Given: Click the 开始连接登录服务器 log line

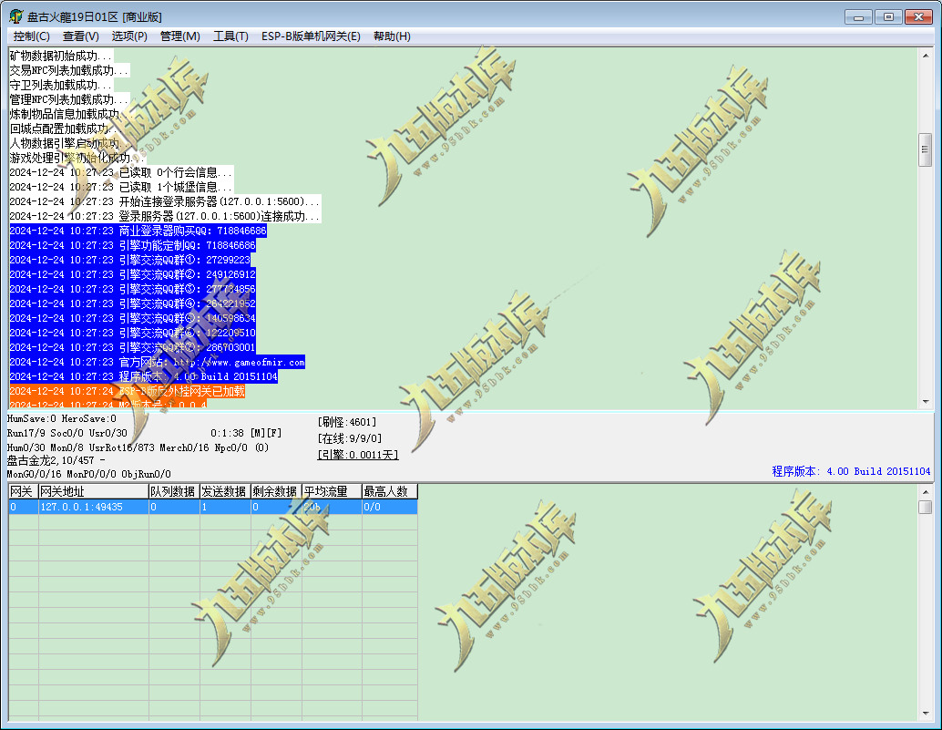Looking at the screenshot, I should click(x=165, y=202).
